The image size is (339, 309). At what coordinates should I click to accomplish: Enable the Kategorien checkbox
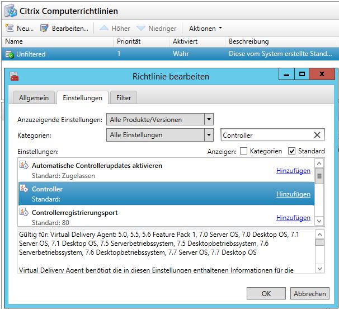tap(243, 151)
